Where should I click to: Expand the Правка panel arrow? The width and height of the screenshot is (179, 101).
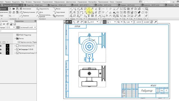pos(77,19)
